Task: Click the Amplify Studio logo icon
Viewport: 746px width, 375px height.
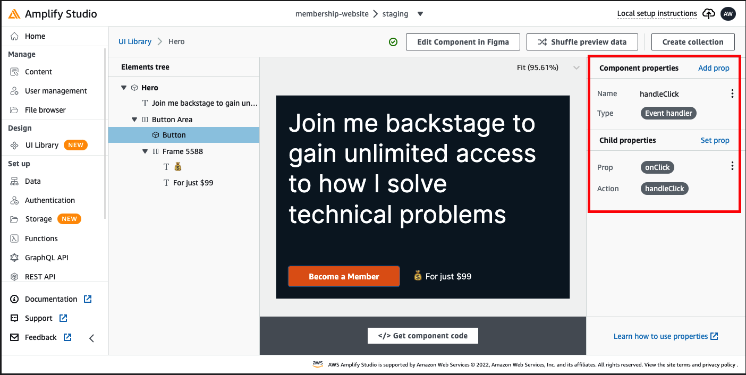Action: pyautogui.click(x=15, y=14)
